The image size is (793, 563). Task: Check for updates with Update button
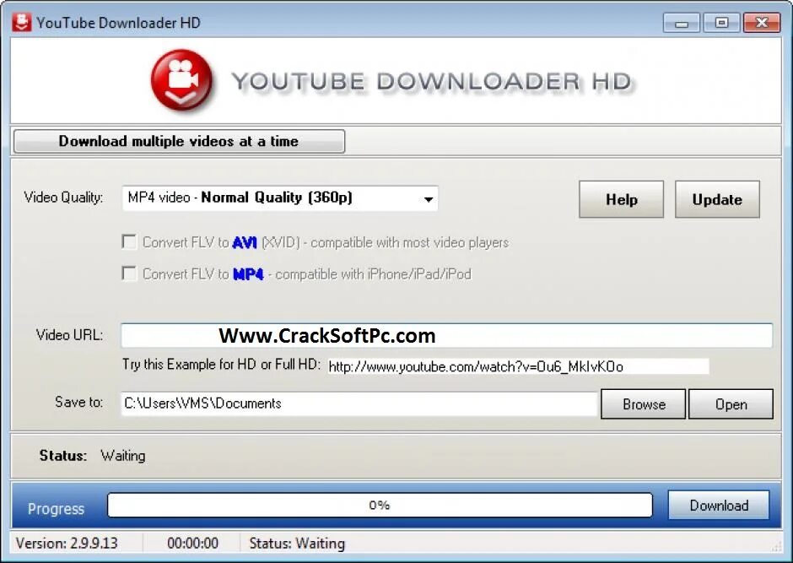tap(717, 199)
